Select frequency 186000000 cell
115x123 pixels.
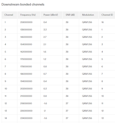point(26,74)
